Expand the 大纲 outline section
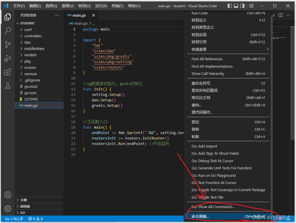Image resolution: width=296 pixels, height=223 pixels. click(x=39, y=200)
